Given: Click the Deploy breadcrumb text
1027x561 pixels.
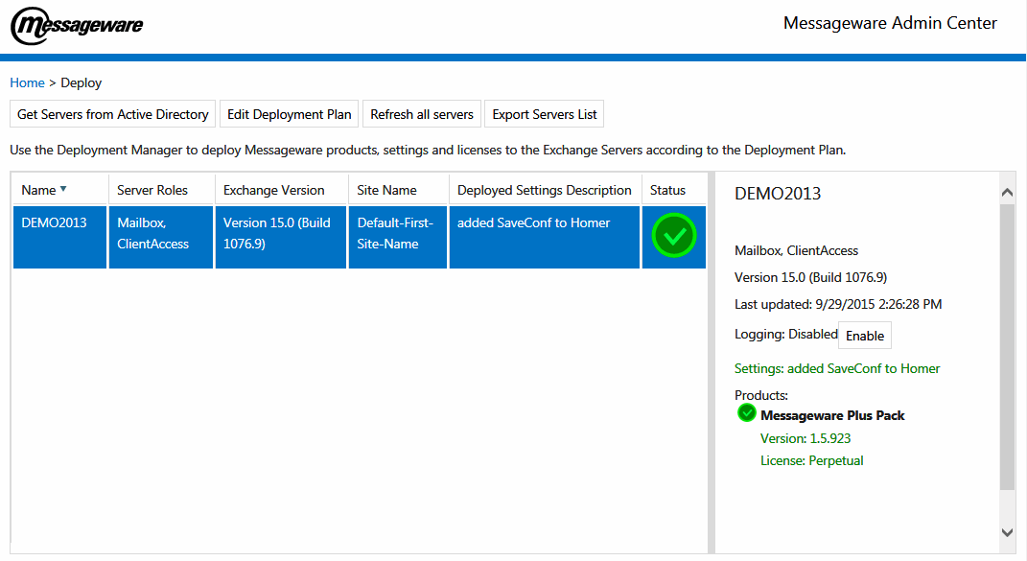Looking at the screenshot, I should pos(82,82).
